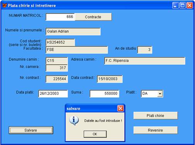Click the Nr. camera field 317
This screenshot has width=195, height=145.
point(57,68)
